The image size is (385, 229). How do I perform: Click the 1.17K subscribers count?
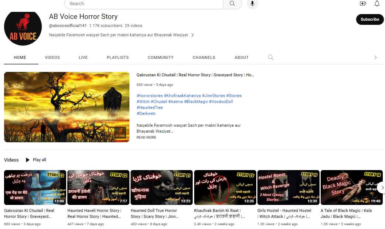105,26
